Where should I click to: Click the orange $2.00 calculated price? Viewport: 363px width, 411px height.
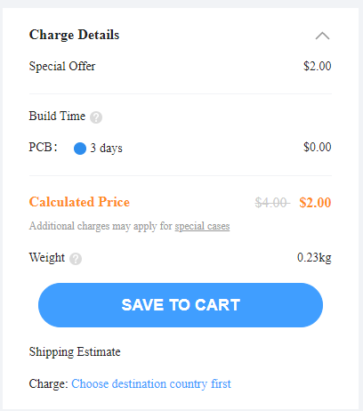[315, 203]
